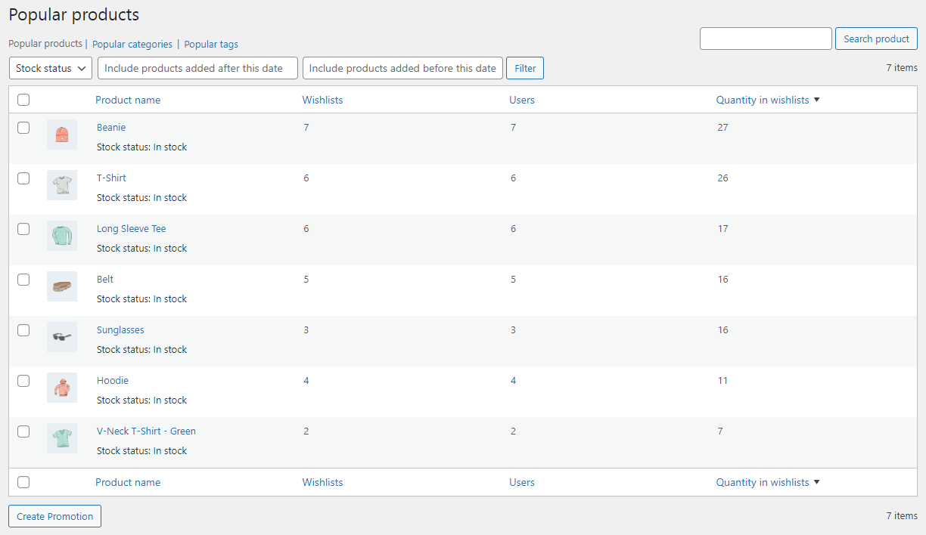Tick the checkbox for Beanie row
The width and height of the screenshot is (926, 535).
(23, 128)
